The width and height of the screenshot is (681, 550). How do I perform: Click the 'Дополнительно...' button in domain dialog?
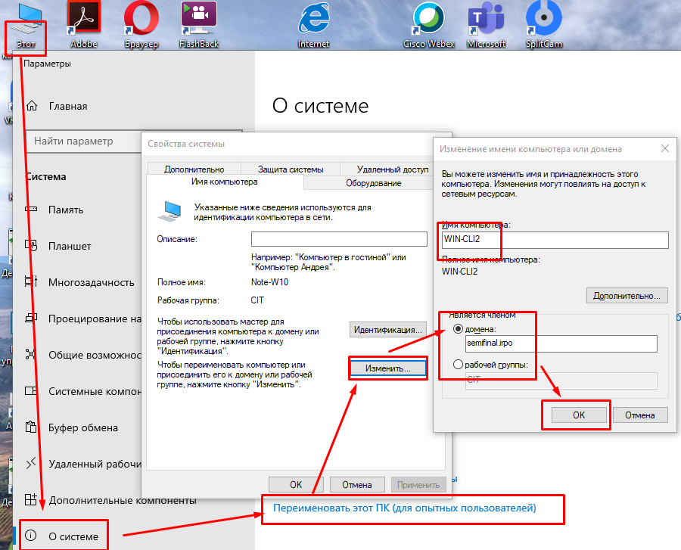(627, 295)
